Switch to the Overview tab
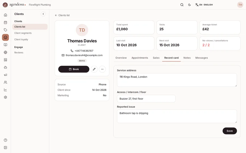The image size is (246, 153). pos(121,58)
